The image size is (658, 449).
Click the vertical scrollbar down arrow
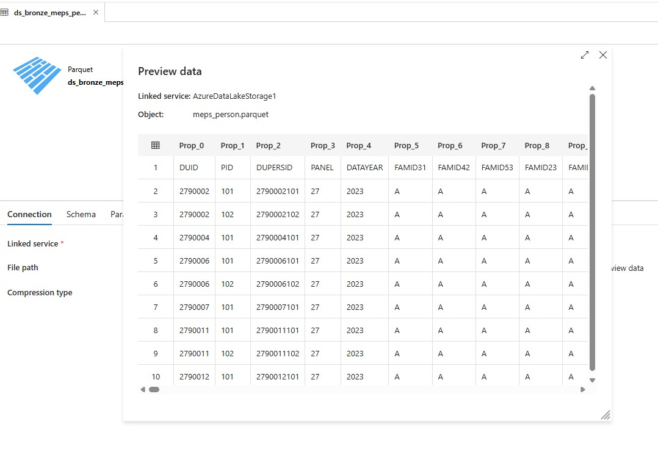pyautogui.click(x=592, y=380)
